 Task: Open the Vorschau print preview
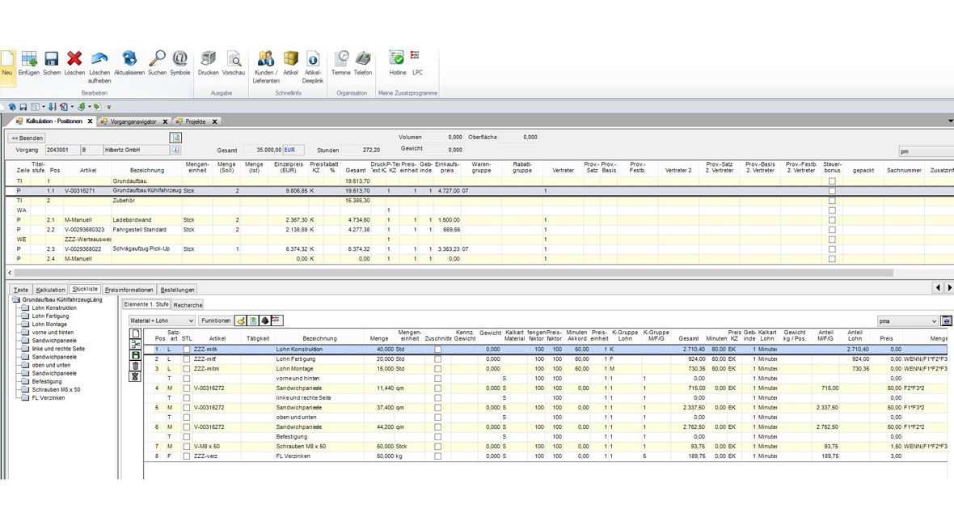234,60
